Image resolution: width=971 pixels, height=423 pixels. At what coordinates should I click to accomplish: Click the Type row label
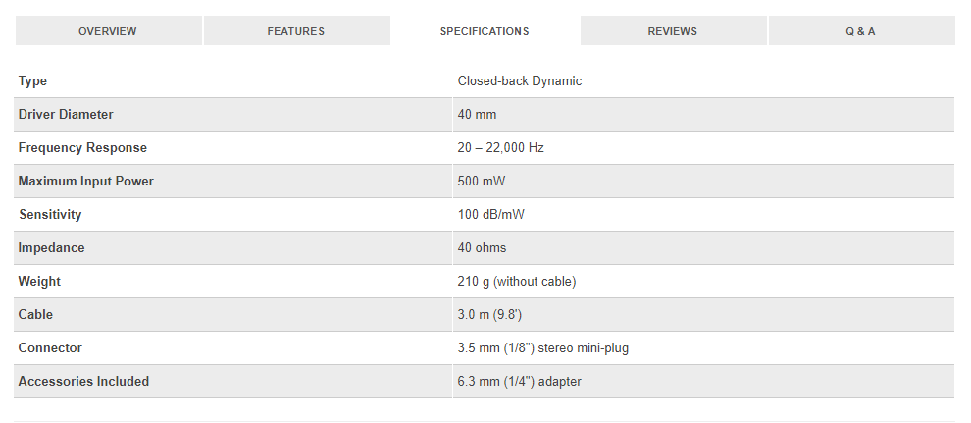pos(32,81)
